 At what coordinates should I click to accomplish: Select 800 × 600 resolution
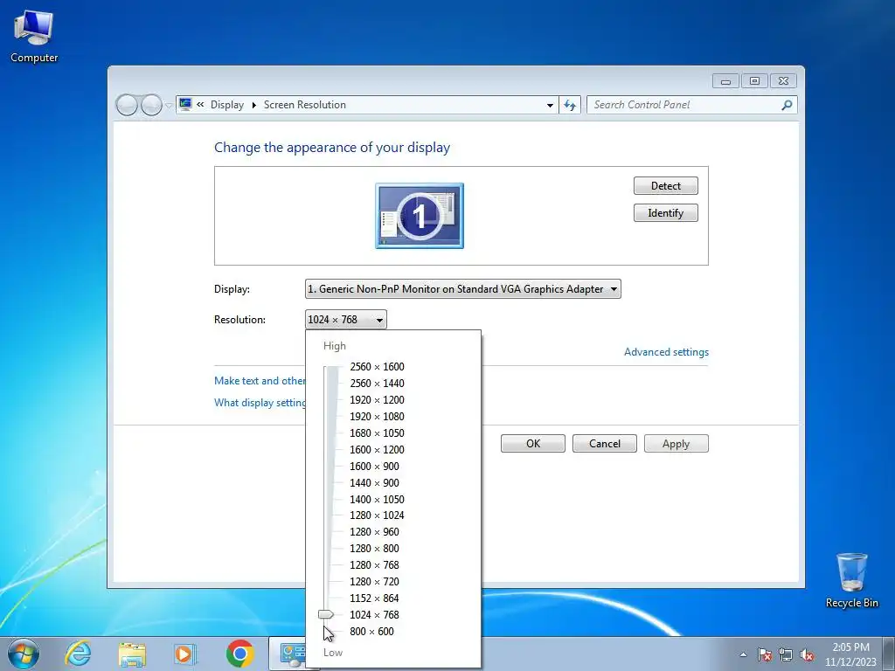[x=371, y=631]
